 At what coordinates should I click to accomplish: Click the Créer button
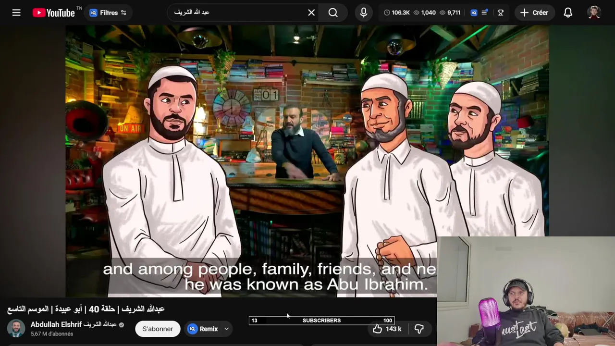tap(534, 12)
